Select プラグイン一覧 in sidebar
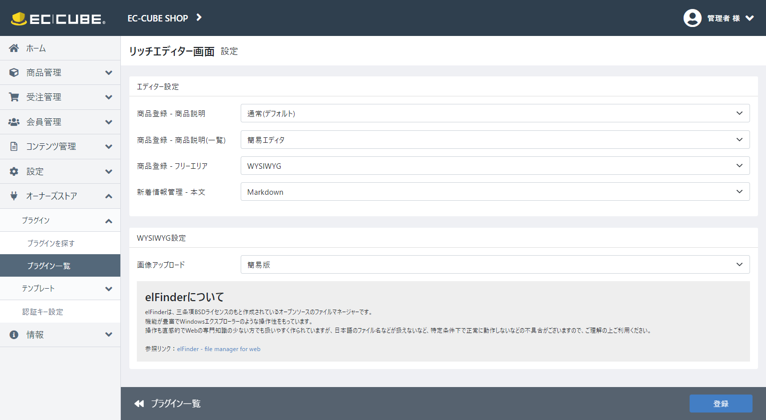The height and width of the screenshot is (420, 766). coord(60,266)
